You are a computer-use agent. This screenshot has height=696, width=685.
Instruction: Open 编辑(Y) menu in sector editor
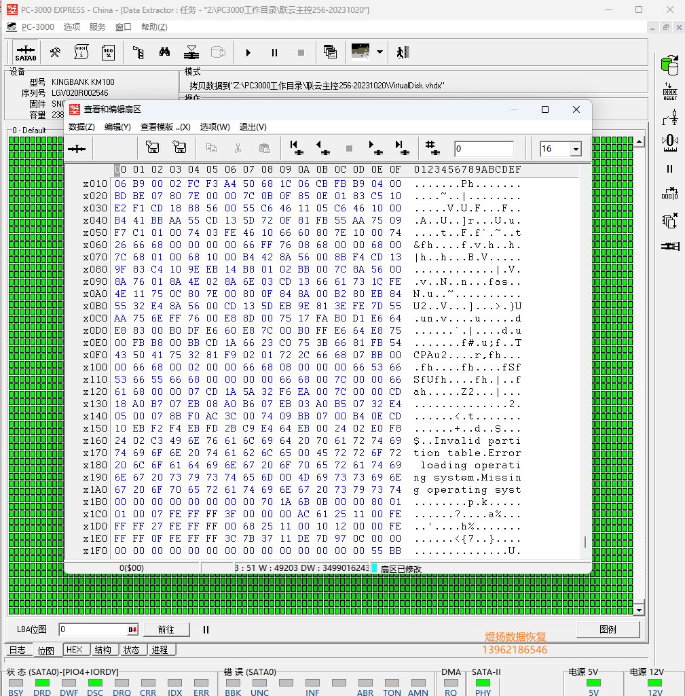117,127
